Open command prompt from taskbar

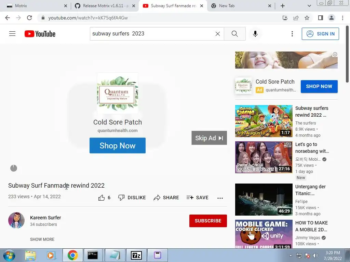[x=92, y=255]
